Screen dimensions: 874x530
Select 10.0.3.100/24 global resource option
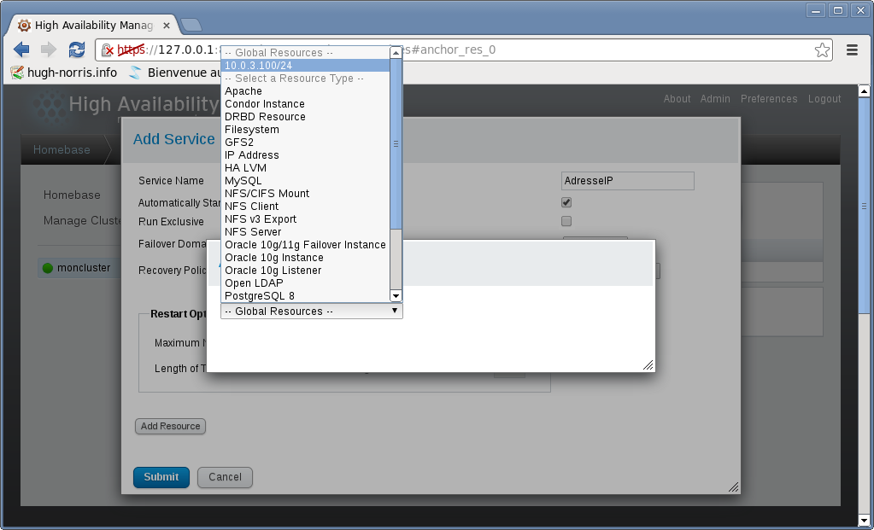point(305,66)
